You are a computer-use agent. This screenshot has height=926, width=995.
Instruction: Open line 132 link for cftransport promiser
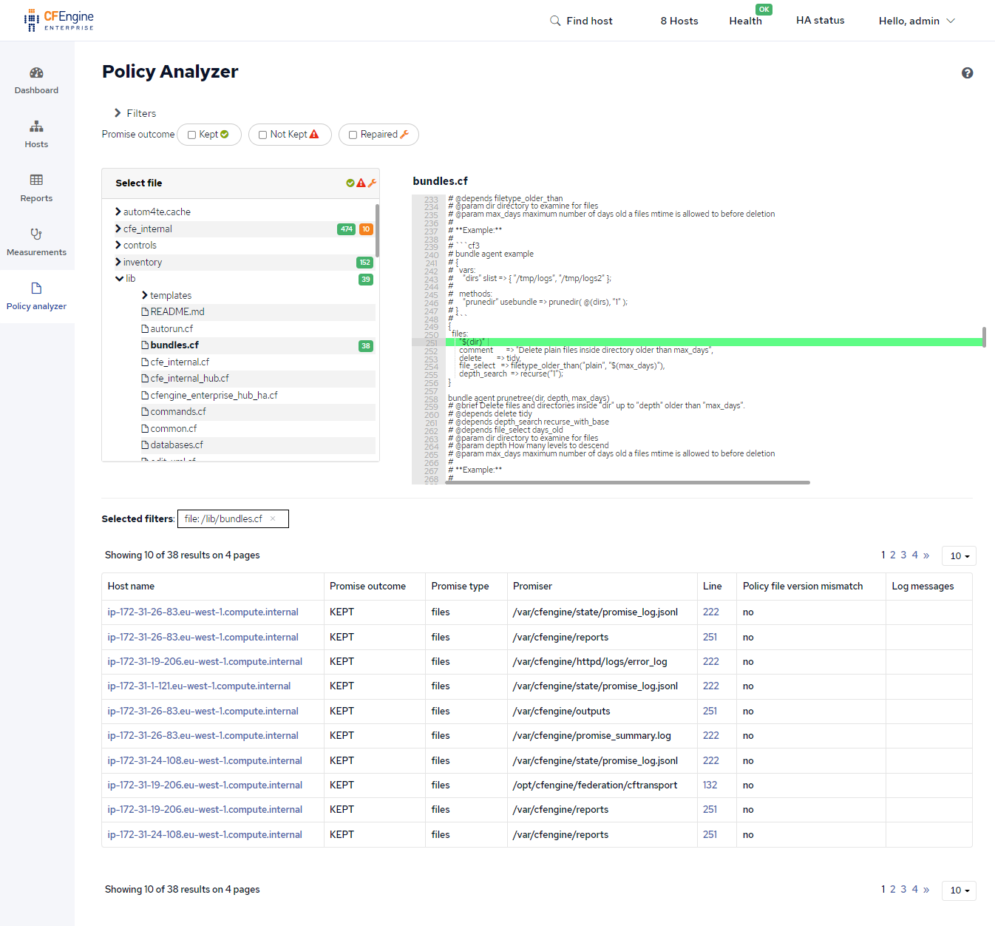(x=710, y=785)
